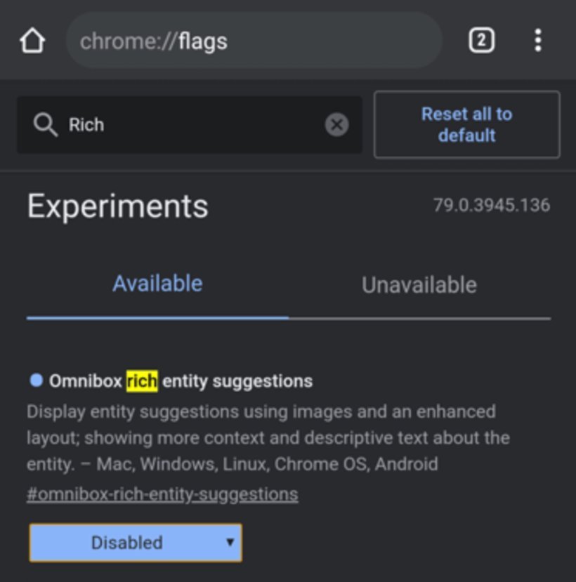Viewport: 576px width, 582px height.
Task: Tap the magnifying glass search icon
Action: [46, 124]
